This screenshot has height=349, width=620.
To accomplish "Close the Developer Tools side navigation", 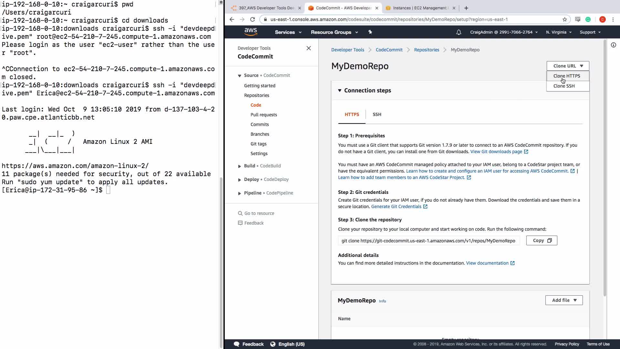I will pyautogui.click(x=309, y=48).
